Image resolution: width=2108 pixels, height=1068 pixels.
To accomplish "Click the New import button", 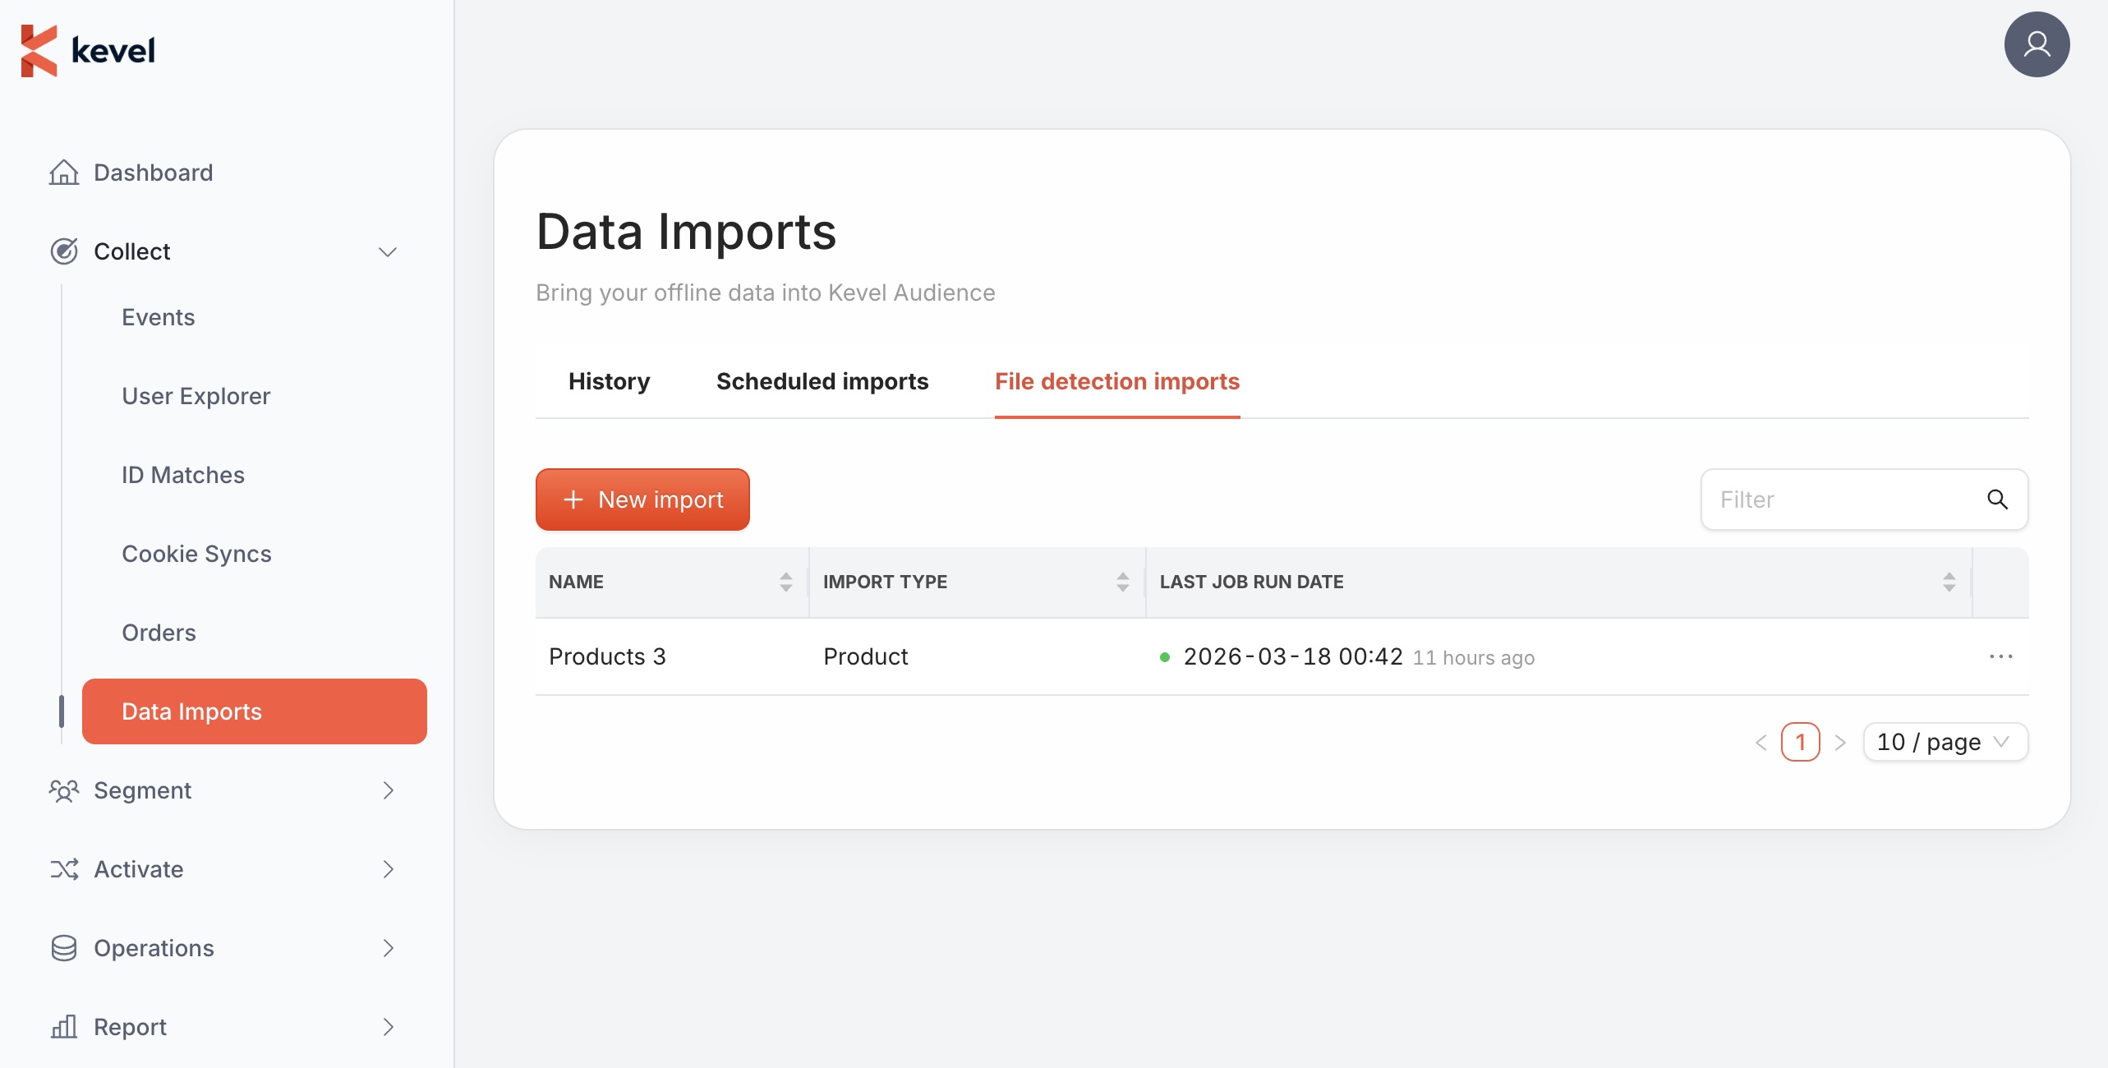I will [x=642, y=499].
